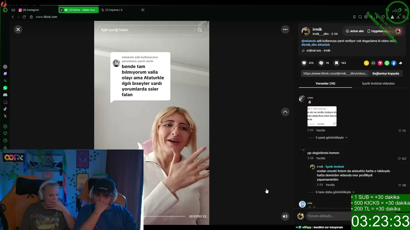Image resolution: width=410 pixels, height=230 pixels.
Task: Click the Opera GX logo menu button
Action: tap(5, 10)
